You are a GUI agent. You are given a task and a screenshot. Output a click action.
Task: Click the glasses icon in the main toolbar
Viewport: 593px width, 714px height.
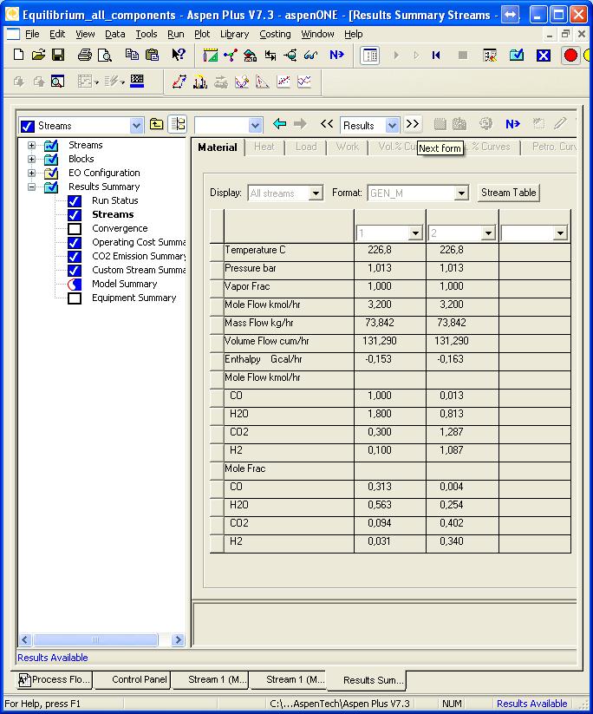click(311, 56)
